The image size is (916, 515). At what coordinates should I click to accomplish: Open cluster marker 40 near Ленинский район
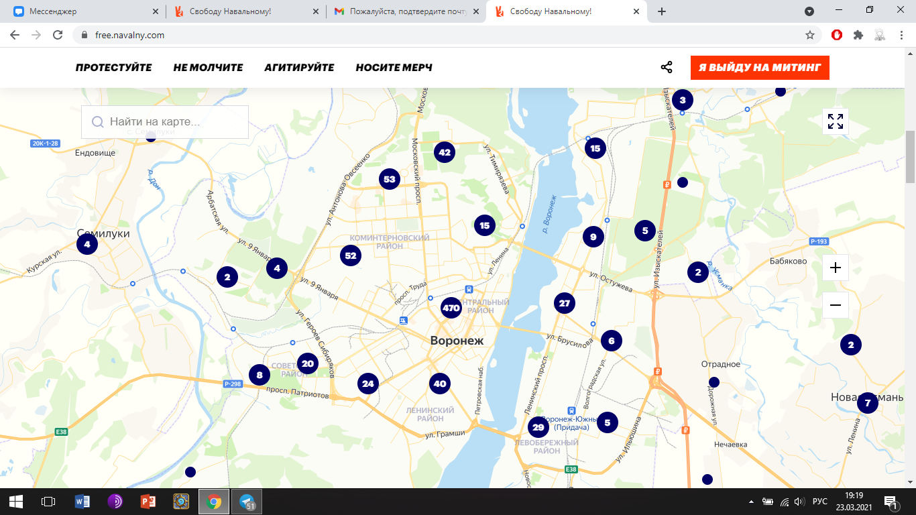coord(439,384)
